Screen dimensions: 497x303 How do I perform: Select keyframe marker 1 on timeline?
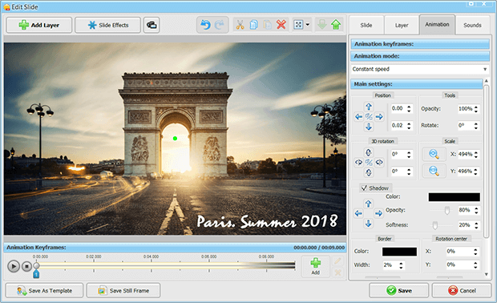coord(36,273)
